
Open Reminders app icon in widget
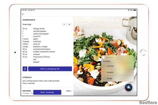(x=103, y=57)
